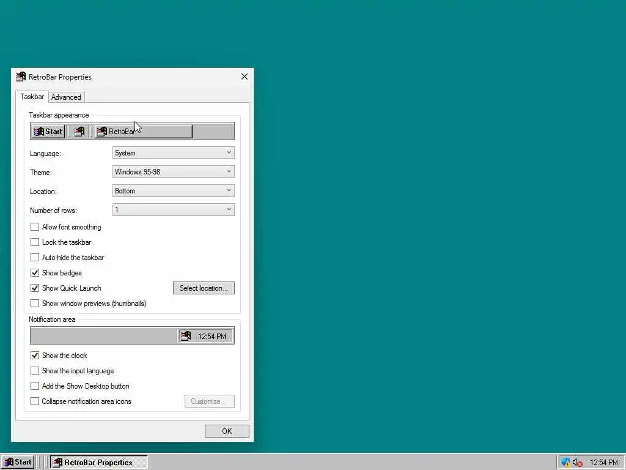Switch to the Advanced tab

tap(66, 97)
